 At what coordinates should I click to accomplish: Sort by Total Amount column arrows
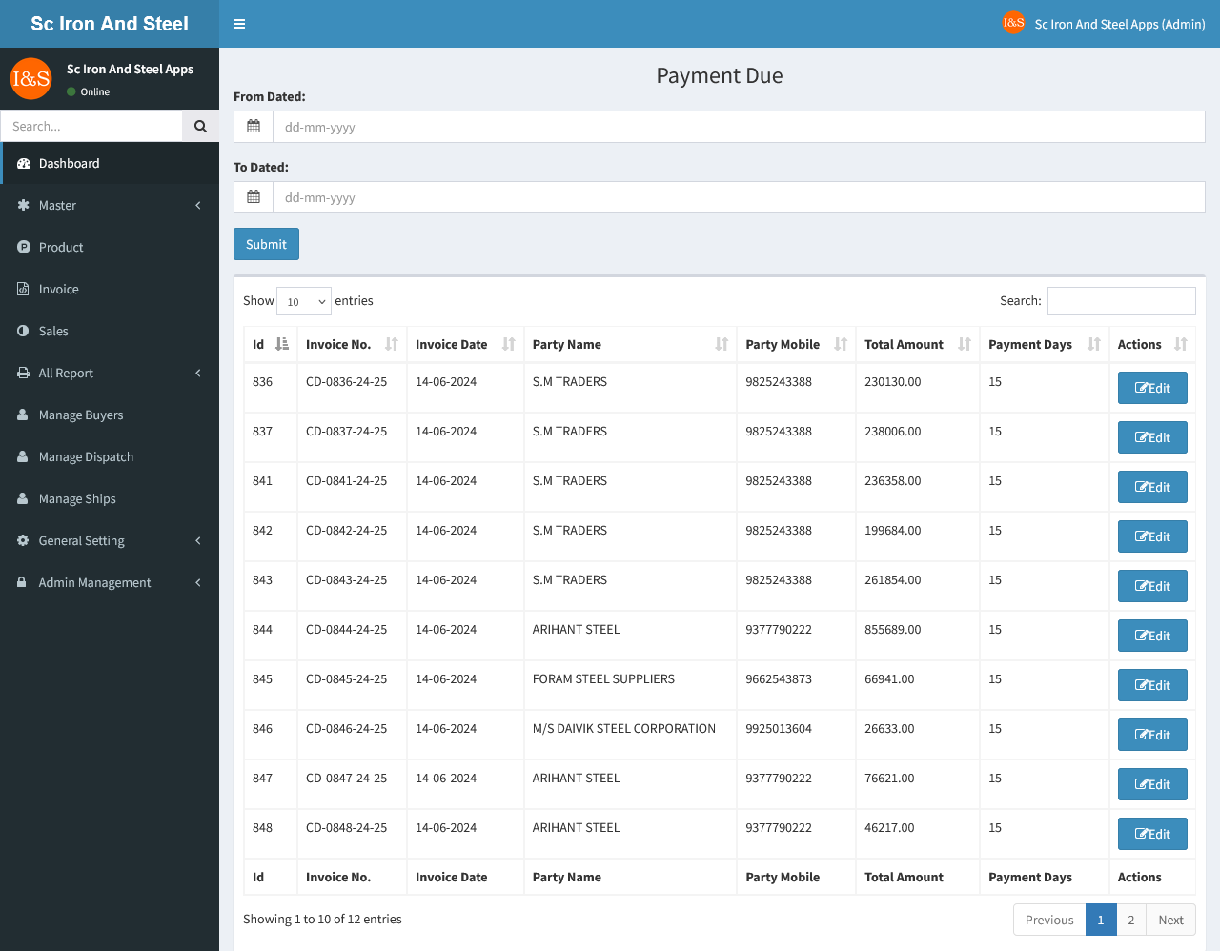[x=965, y=344]
